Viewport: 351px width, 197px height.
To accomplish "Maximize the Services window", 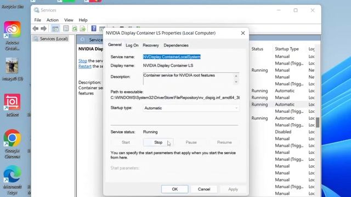I will tap(296, 10).
